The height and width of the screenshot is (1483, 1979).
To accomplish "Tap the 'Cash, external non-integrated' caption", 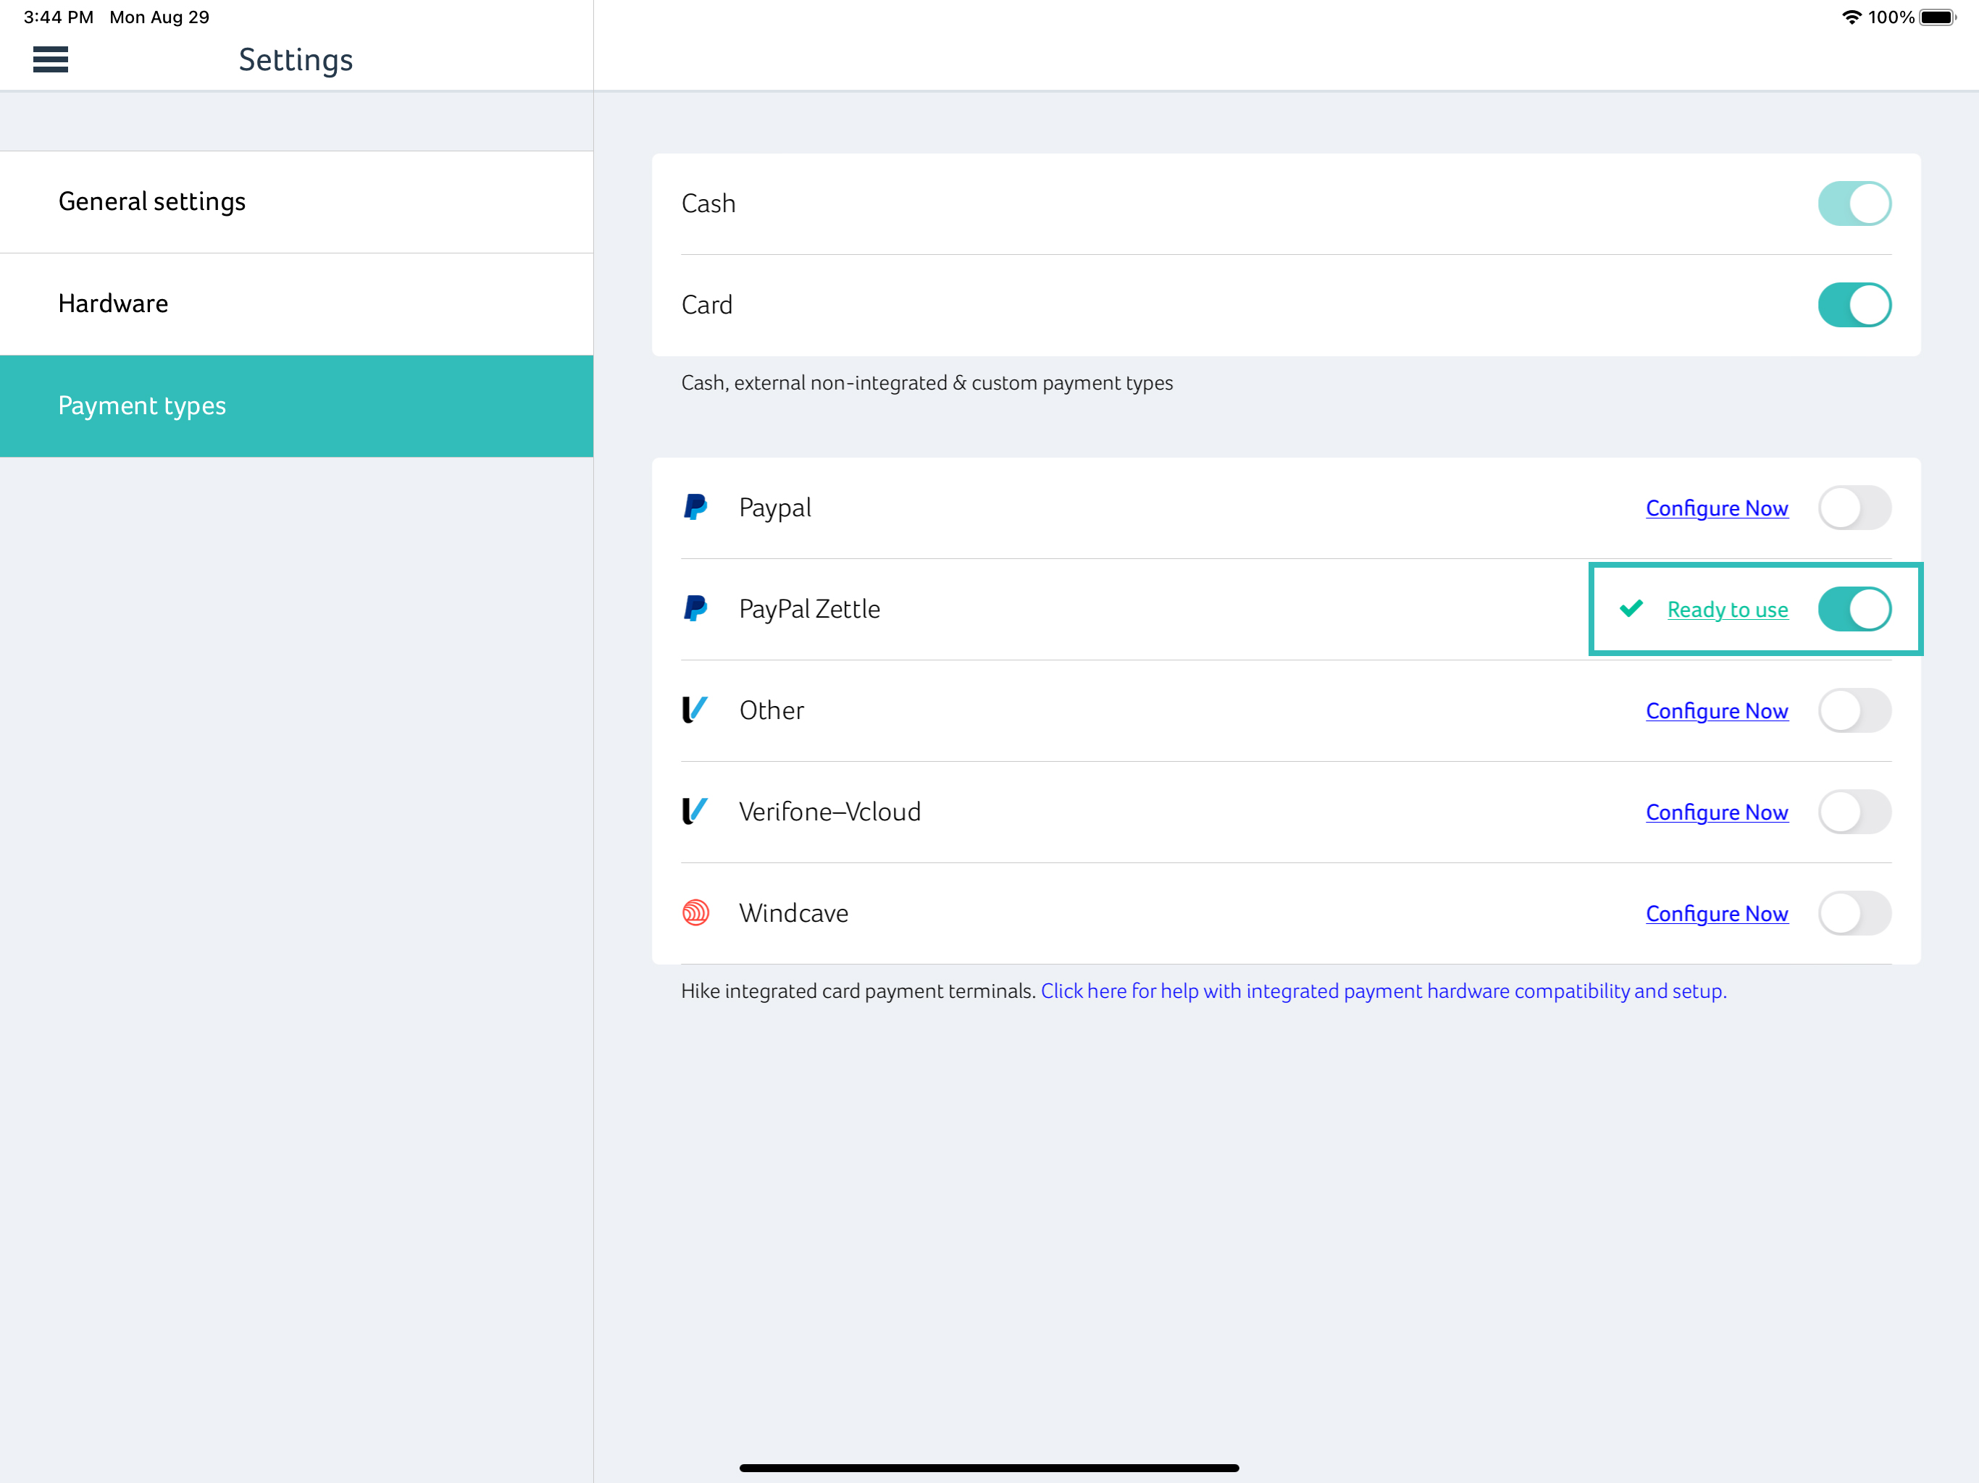I will coord(927,383).
